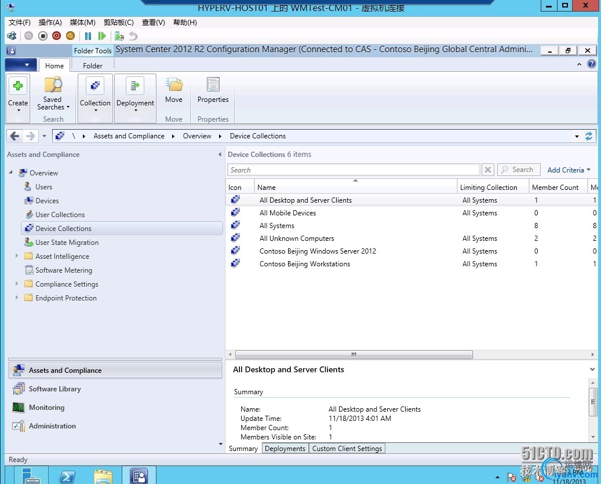Screen dimensions: 601x484
Task: Open the 媒体(M) menu
Action: pos(82,22)
